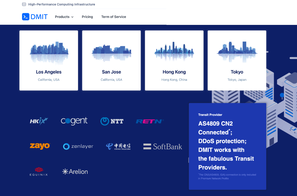Viewport: 297px width, 196px height.
Task: Click the 'California, USA' text under San Jose
Action: pyautogui.click(x=111, y=80)
